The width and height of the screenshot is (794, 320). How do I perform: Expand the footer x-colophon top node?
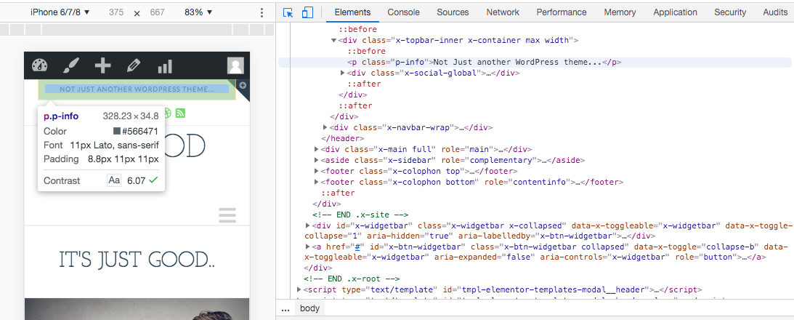[x=317, y=171]
